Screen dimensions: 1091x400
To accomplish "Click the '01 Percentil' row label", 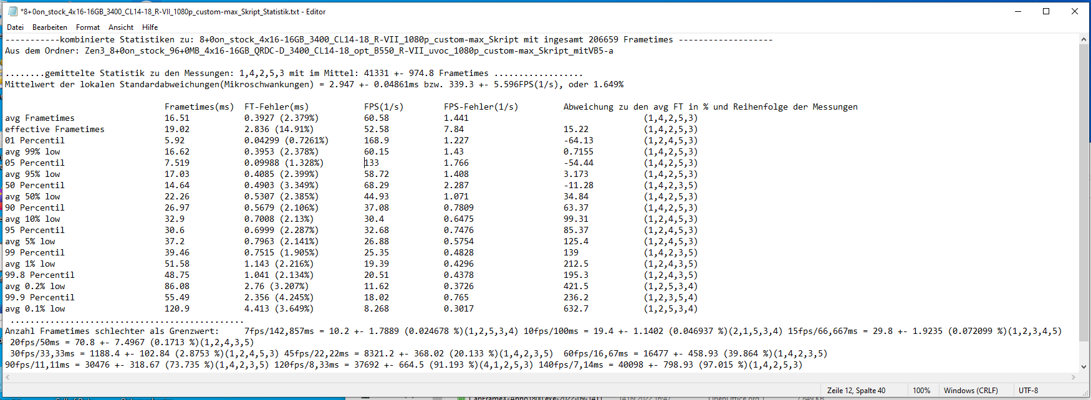I will coord(35,141).
